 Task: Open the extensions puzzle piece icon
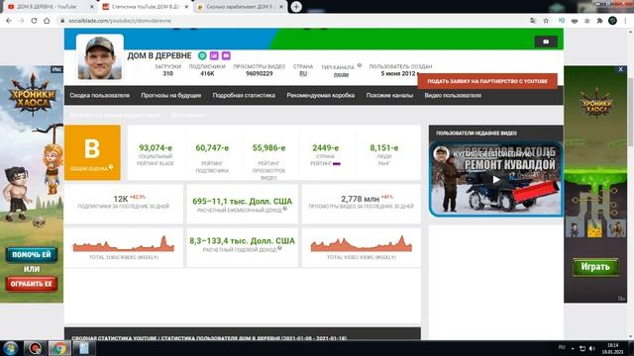(599, 21)
